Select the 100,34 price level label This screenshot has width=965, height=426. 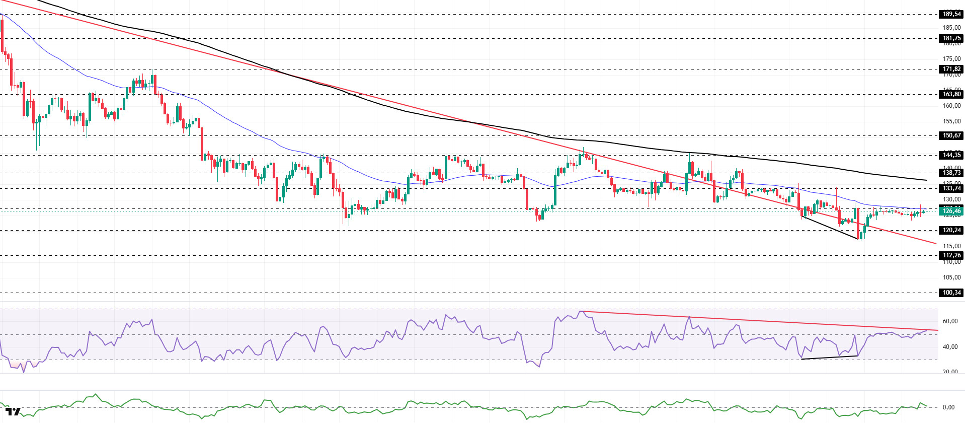[x=951, y=293]
